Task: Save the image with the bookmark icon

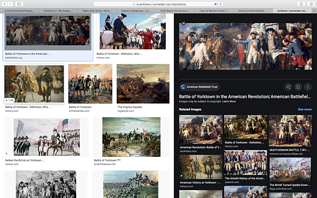Action: click(298, 87)
